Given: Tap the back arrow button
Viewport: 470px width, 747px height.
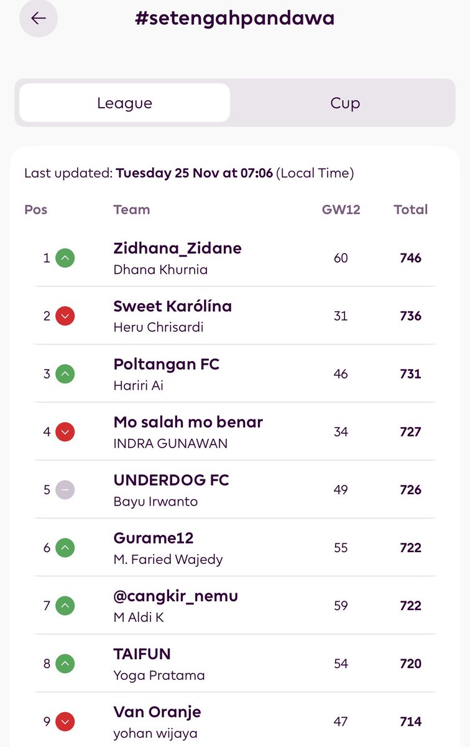Looking at the screenshot, I should [x=39, y=18].
